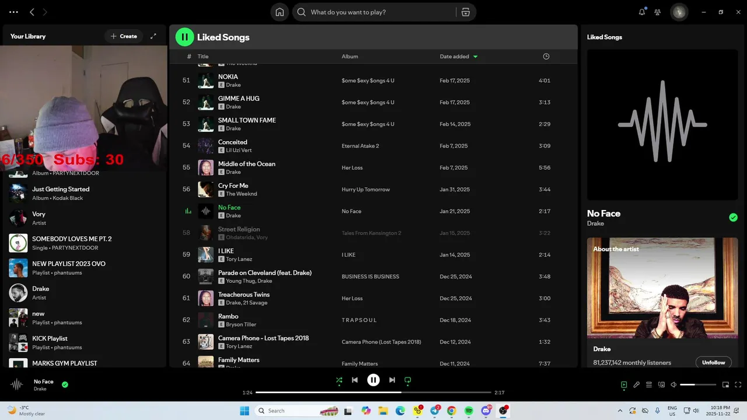Open Friend Activity icon

tap(658, 12)
